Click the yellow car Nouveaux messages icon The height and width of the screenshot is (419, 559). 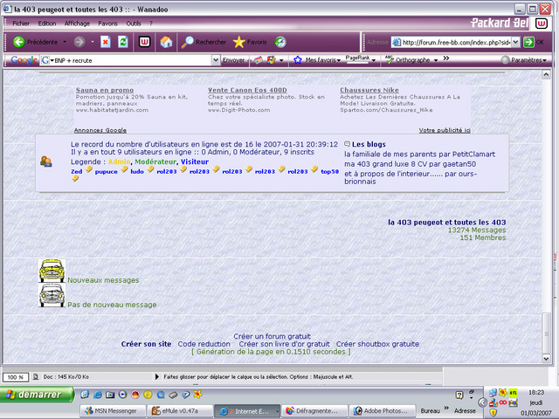pyautogui.click(x=52, y=271)
